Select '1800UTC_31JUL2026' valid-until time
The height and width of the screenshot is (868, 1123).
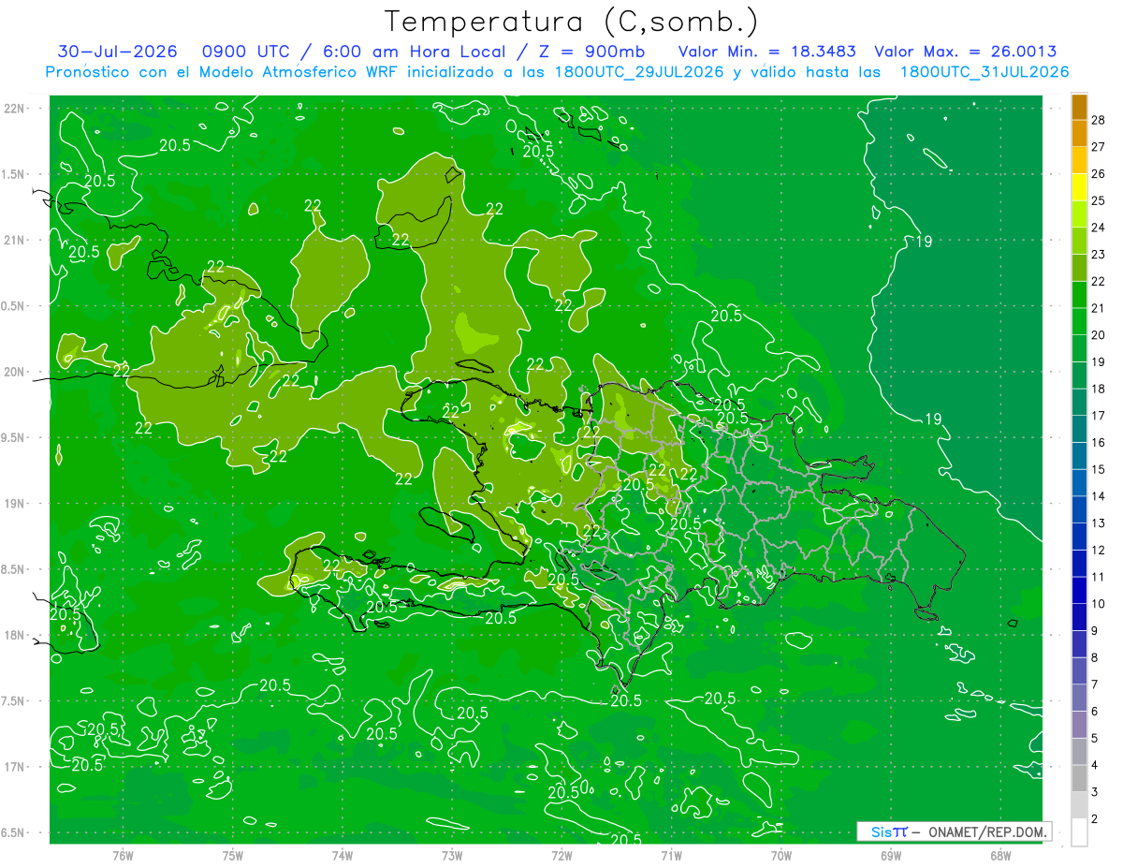click(x=984, y=71)
